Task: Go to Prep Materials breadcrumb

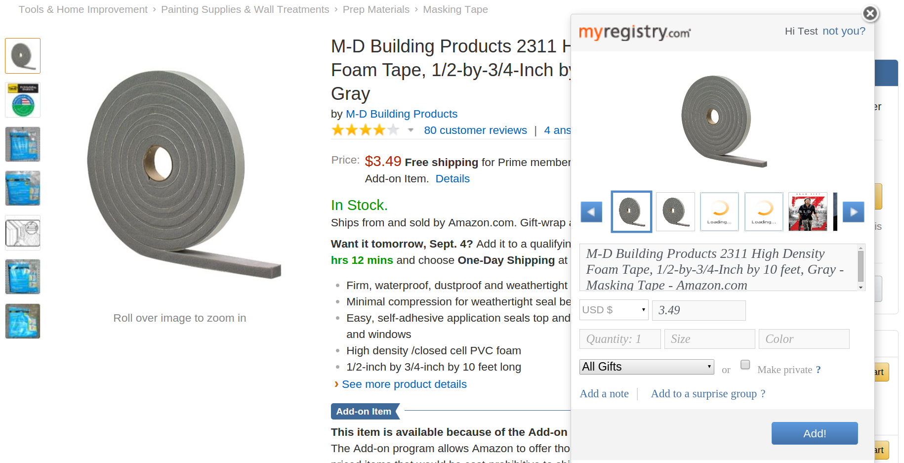Action: 376,9
